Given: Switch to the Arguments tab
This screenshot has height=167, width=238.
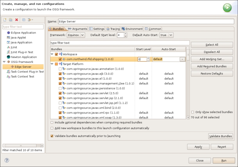Looking at the screenshot, I should pos(78,29).
